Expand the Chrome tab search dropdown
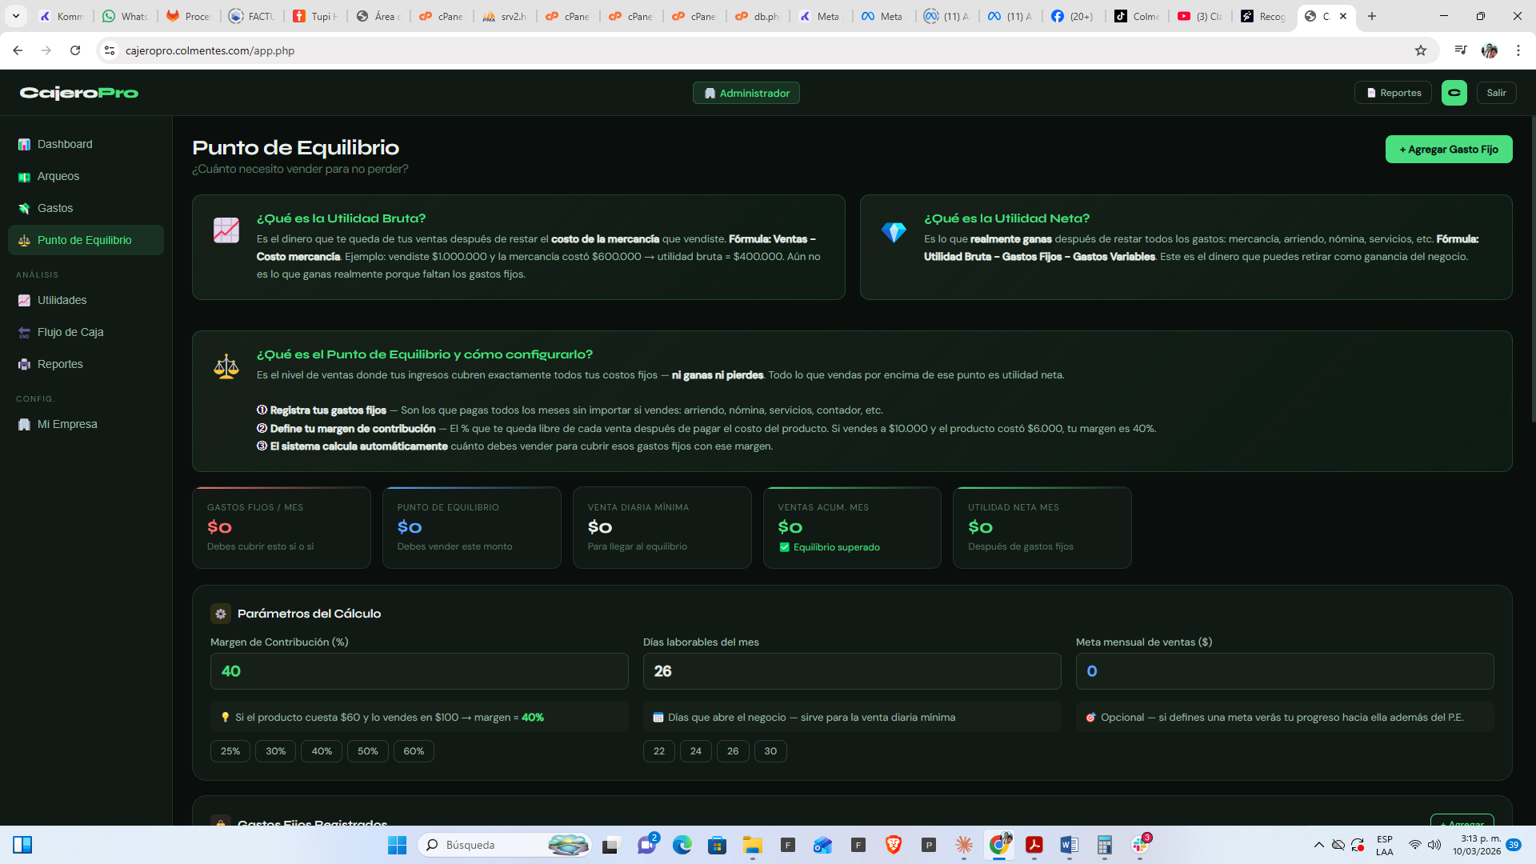Image resolution: width=1536 pixels, height=864 pixels. [x=15, y=16]
